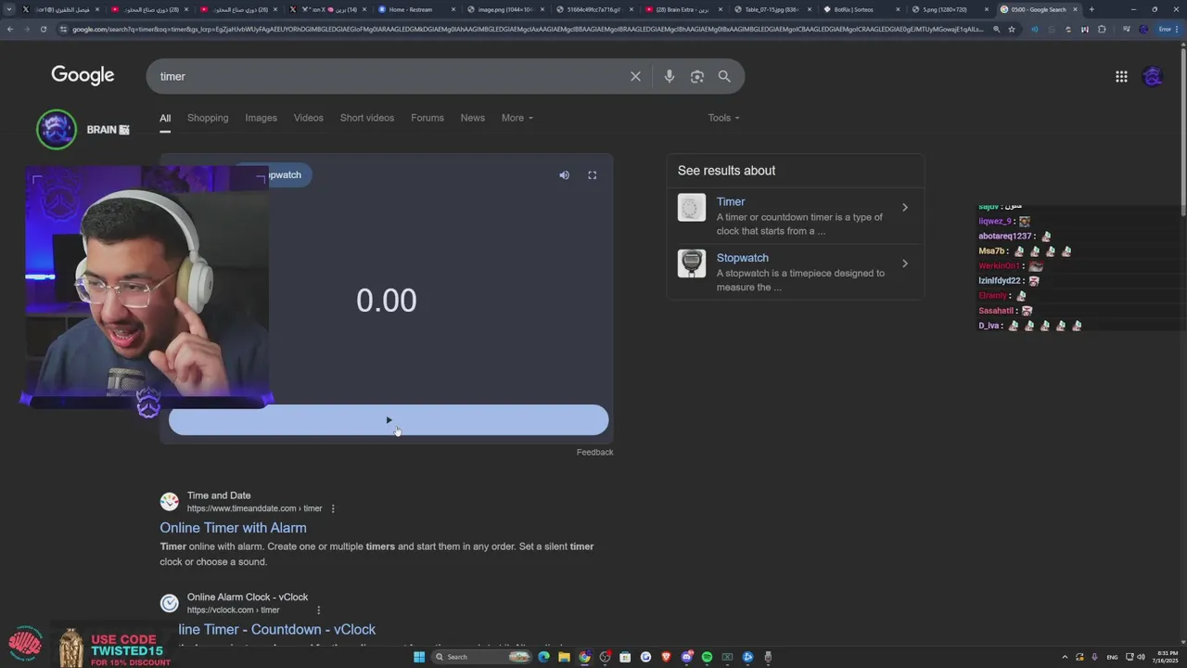This screenshot has width=1187, height=668.
Task: Click the Stopwatch link in See results about
Action: click(x=742, y=258)
